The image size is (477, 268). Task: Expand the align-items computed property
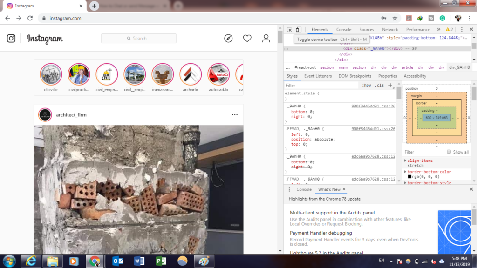405,161
